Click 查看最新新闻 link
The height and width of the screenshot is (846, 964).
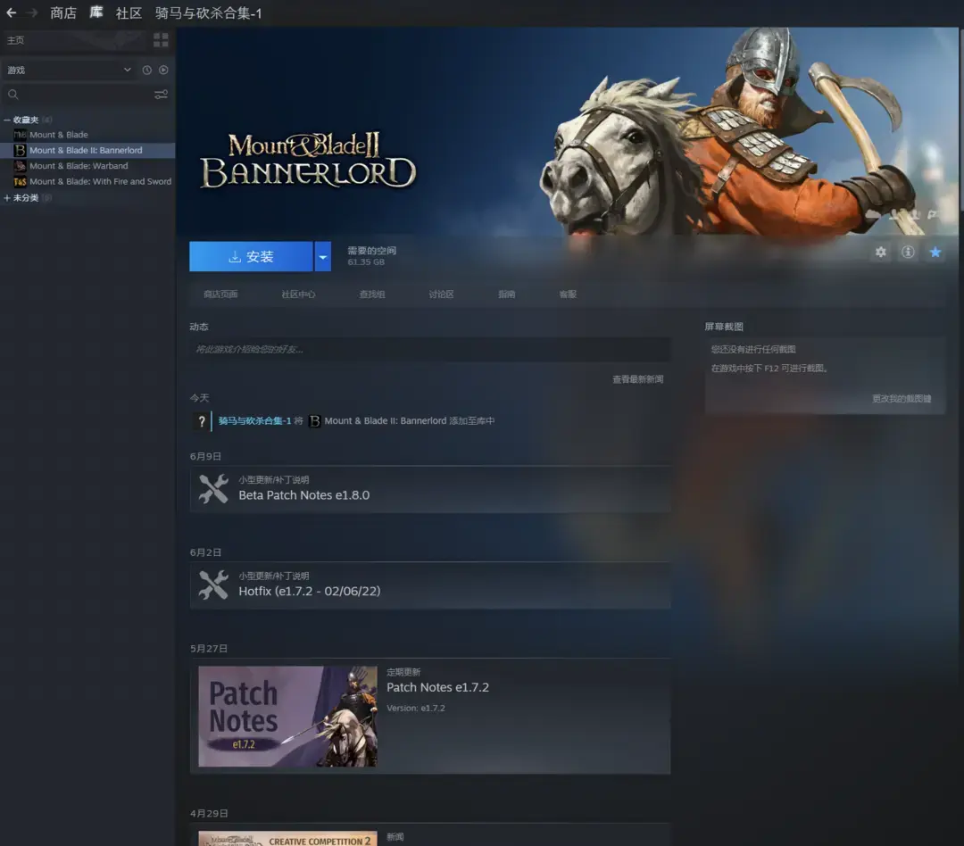tap(638, 379)
